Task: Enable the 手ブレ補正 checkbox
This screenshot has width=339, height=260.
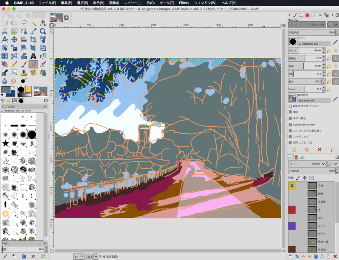Action: click(290, 118)
